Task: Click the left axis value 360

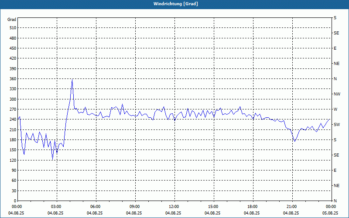Action: (x=13, y=79)
